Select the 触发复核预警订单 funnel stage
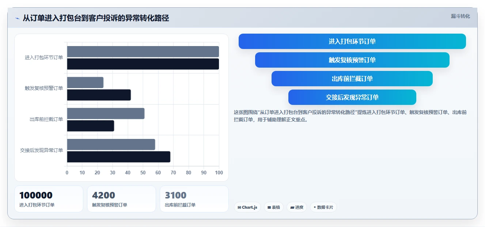This screenshot has height=227, width=485. 352,60
